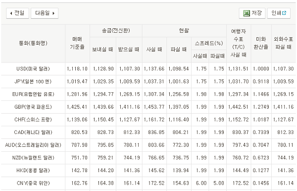297x191 pixels.
Task: Select the USD(미국 달러) row label
Action: [x=33, y=69]
